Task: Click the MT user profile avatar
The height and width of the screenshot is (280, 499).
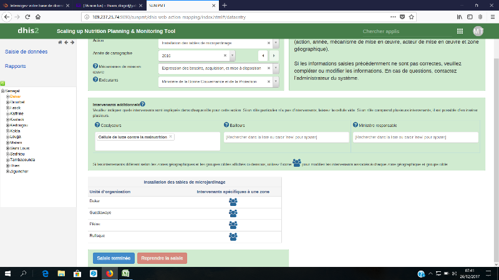Action: coord(478,31)
